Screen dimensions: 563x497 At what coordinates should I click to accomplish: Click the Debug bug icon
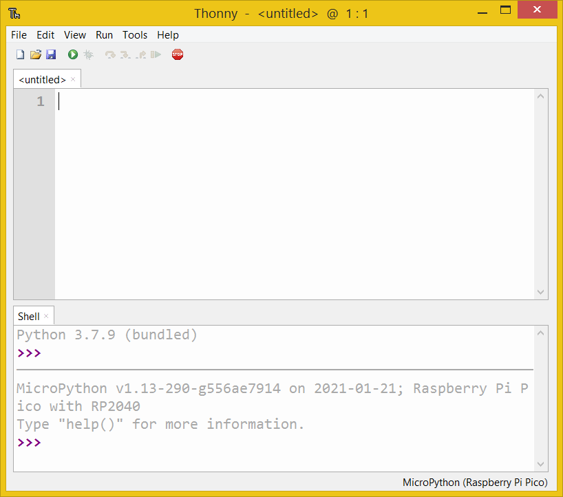88,54
